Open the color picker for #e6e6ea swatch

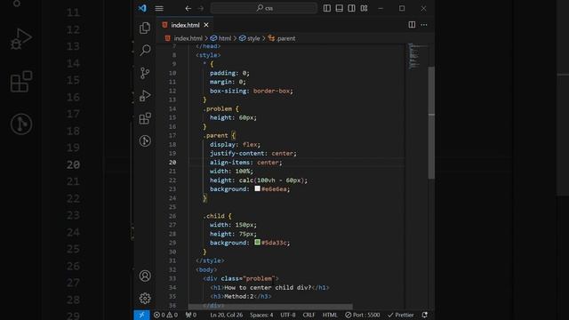257,188
